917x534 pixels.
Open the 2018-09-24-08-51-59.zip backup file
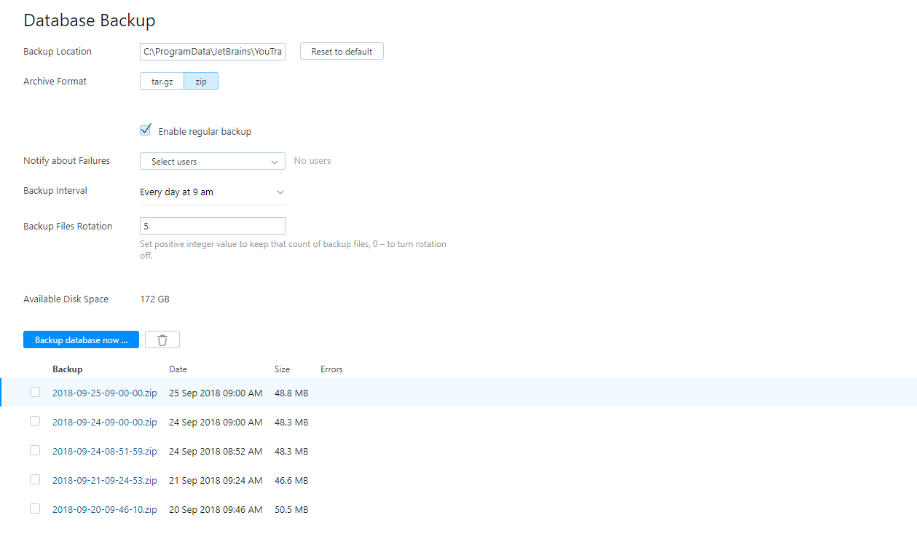point(104,450)
